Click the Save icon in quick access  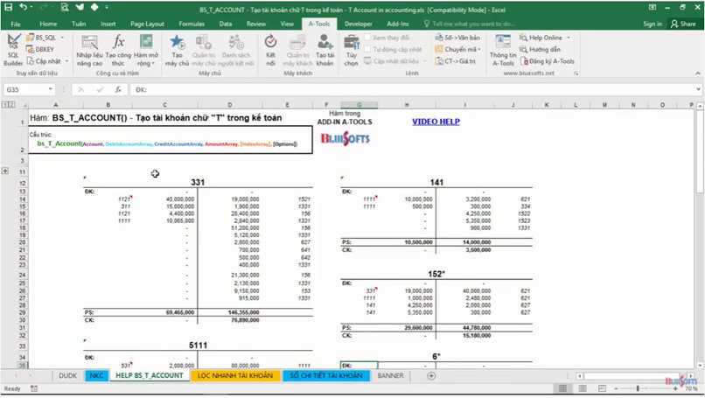[x=9, y=7]
